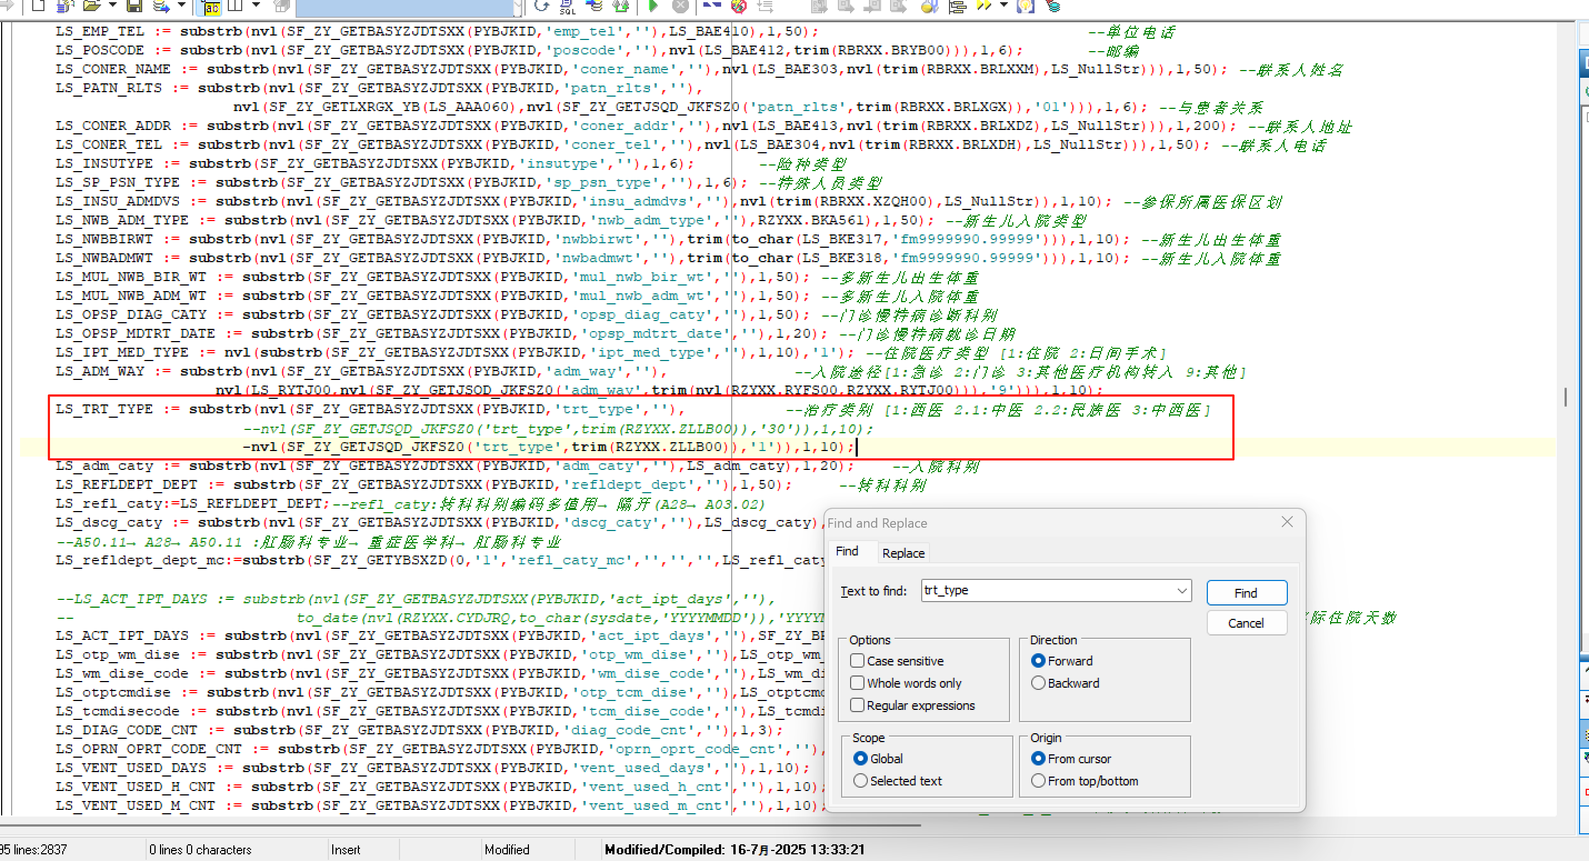The height and width of the screenshot is (861, 1589).
Task: Enable Regular expressions checkbox
Action: tap(857, 705)
